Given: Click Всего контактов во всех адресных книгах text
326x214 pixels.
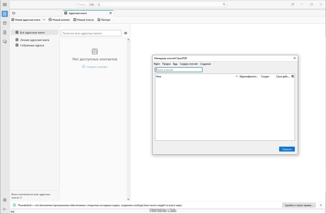Looking at the screenshot, I should (31, 196).
